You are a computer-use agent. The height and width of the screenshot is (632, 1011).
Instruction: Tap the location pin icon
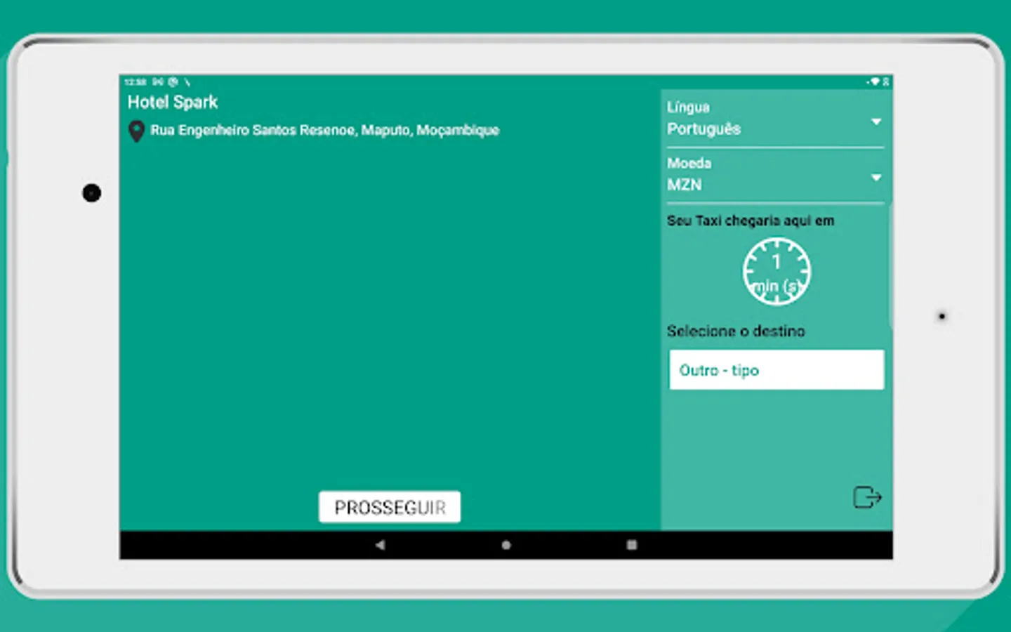(x=137, y=131)
